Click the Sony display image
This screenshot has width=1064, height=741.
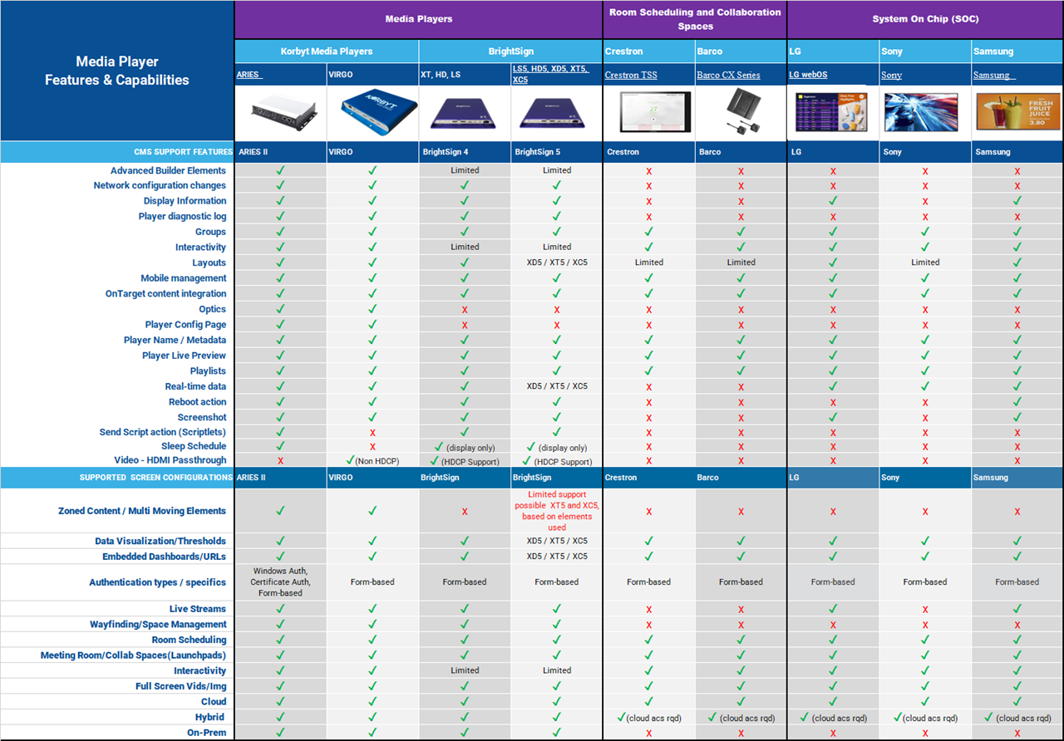click(921, 112)
